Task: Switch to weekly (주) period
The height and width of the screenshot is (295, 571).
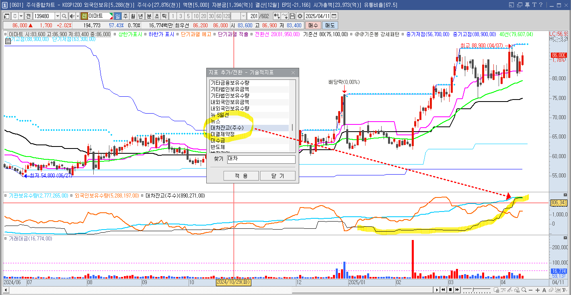Action: click(125, 16)
